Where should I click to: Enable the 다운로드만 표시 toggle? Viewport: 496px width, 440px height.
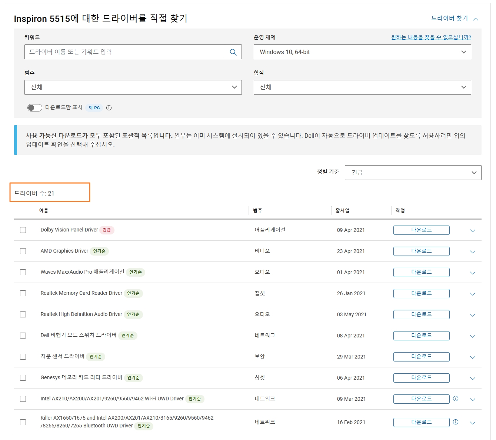34,107
